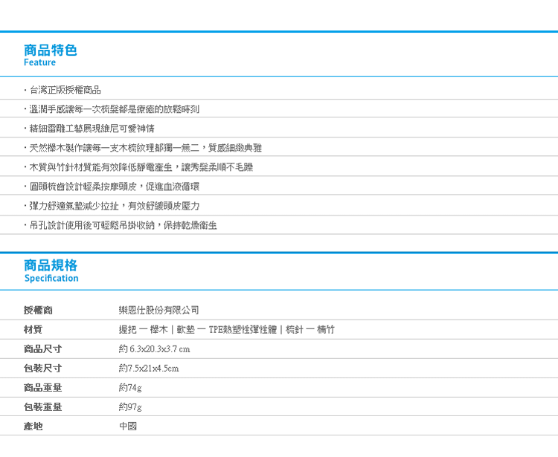Image resolution: width=558 pixels, height=457 pixels.
Task: Click the 圓頭梳齒設計 feature line
Action: tap(116, 187)
